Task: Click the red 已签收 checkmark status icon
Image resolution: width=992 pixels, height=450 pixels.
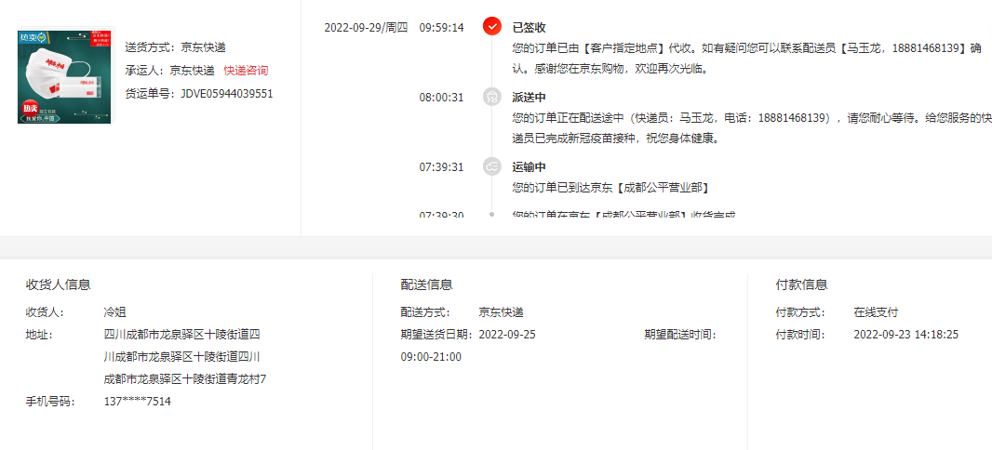Action: pos(491,27)
